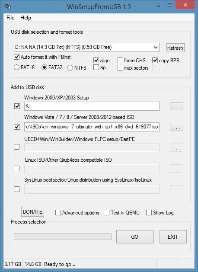198x272 pixels.
Task: Click the Windows 7 ISO path field
Action: (x=92, y=127)
